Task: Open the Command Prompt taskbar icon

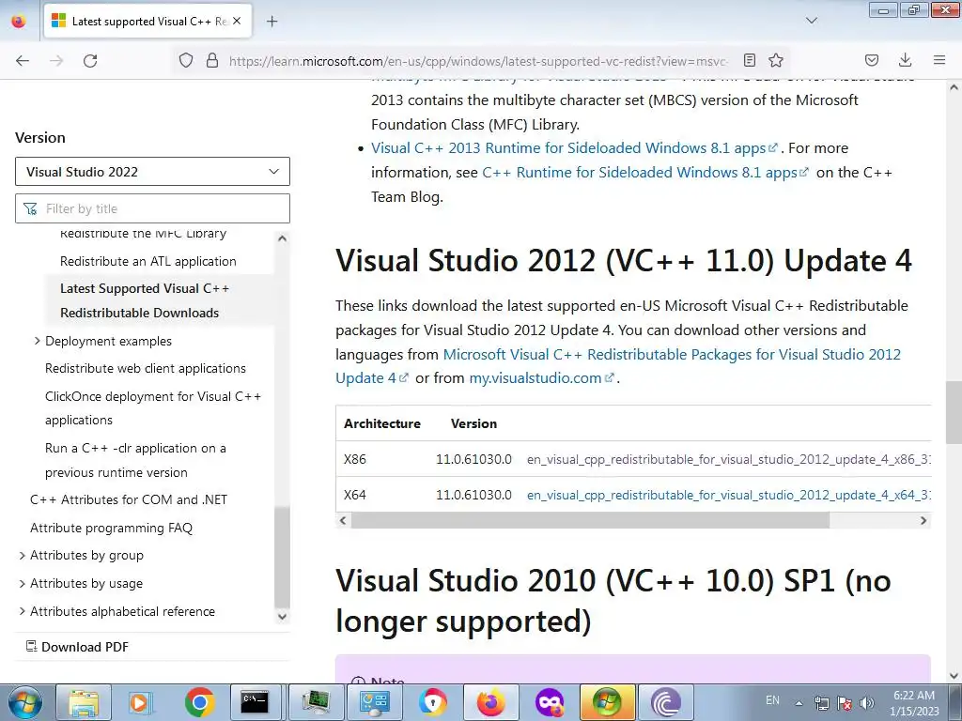Action: click(x=255, y=702)
